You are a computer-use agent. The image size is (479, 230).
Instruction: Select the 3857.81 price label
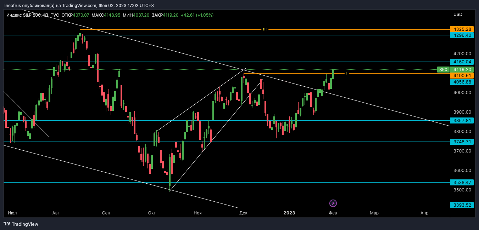(461, 121)
